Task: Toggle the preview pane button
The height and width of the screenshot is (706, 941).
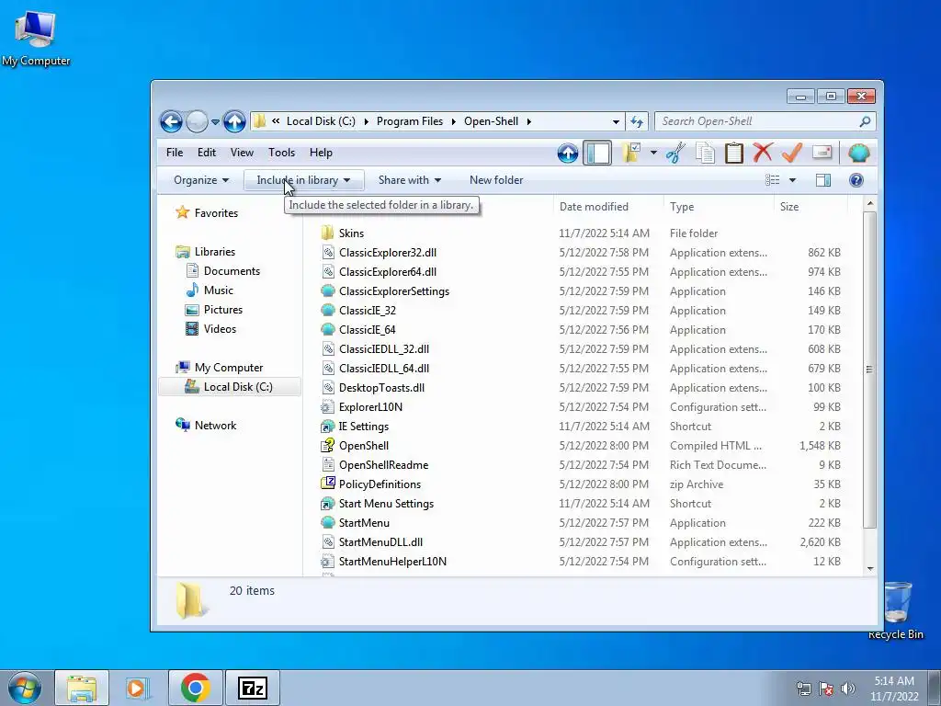Action: [822, 180]
